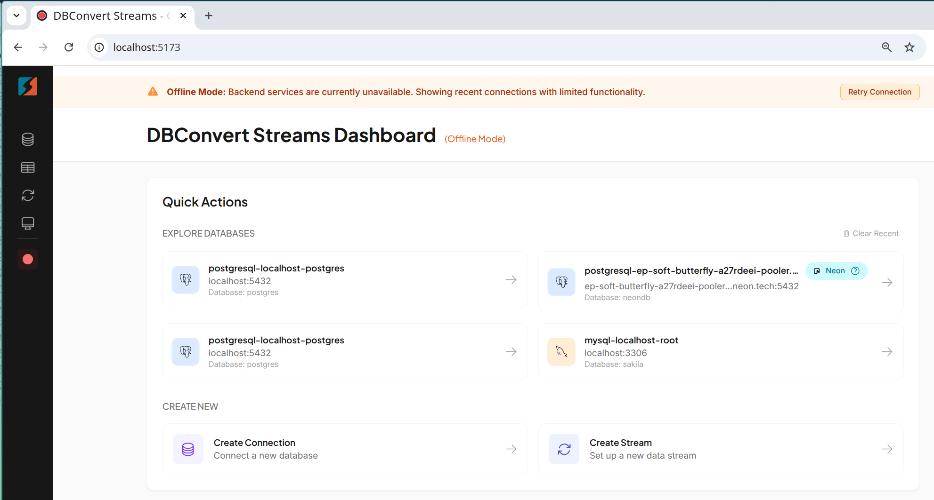
Task: Click the DBConvert Streams logo
Action: pos(27,86)
